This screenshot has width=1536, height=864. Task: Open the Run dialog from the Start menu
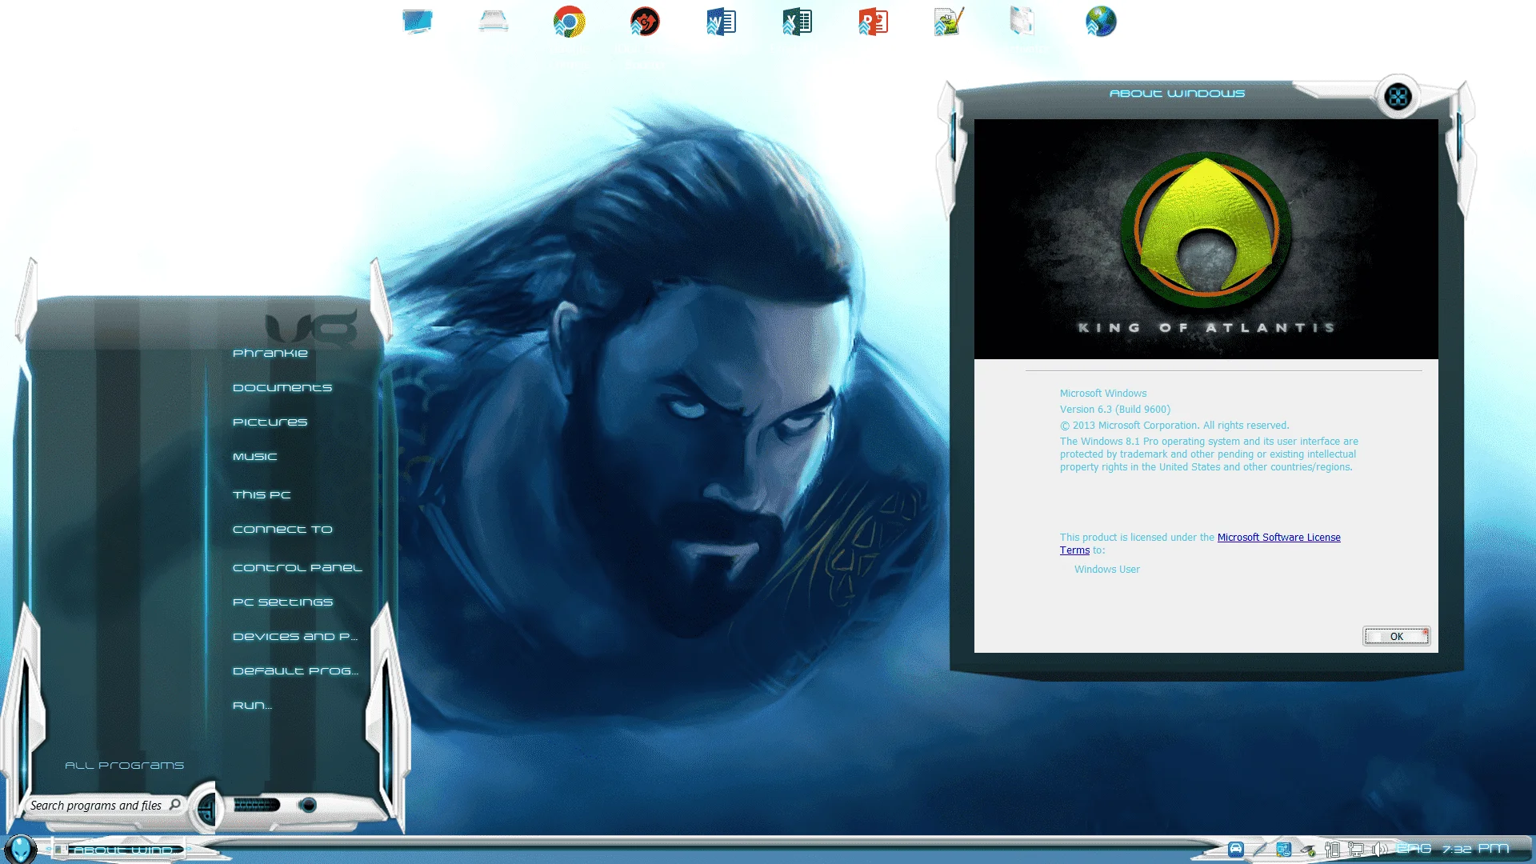click(252, 705)
